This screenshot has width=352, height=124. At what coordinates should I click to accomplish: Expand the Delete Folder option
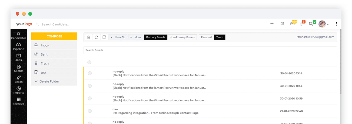click(x=54, y=81)
